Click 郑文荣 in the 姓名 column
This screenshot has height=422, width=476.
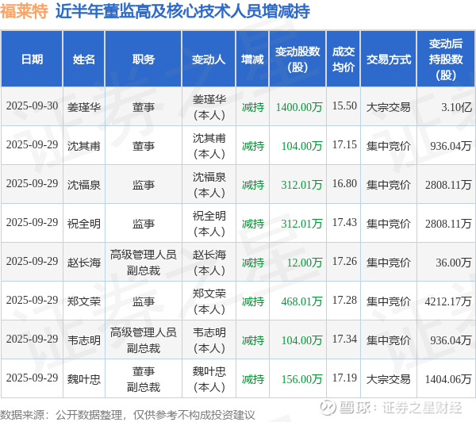coord(84,301)
